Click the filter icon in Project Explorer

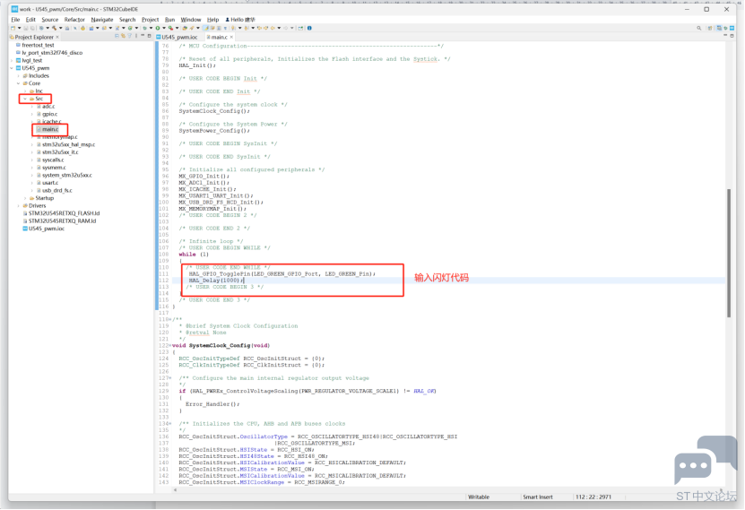[x=130, y=36]
